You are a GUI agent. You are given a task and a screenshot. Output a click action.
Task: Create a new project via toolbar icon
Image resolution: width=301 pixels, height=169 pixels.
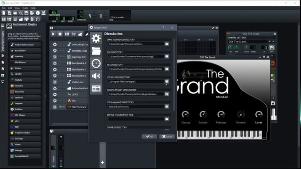pos(4,13)
